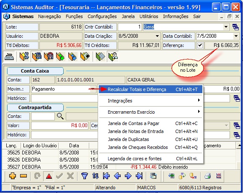Click the Contrapartida section button
Image resolution: width=243 pixels, height=193 pixels.
(35, 107)
